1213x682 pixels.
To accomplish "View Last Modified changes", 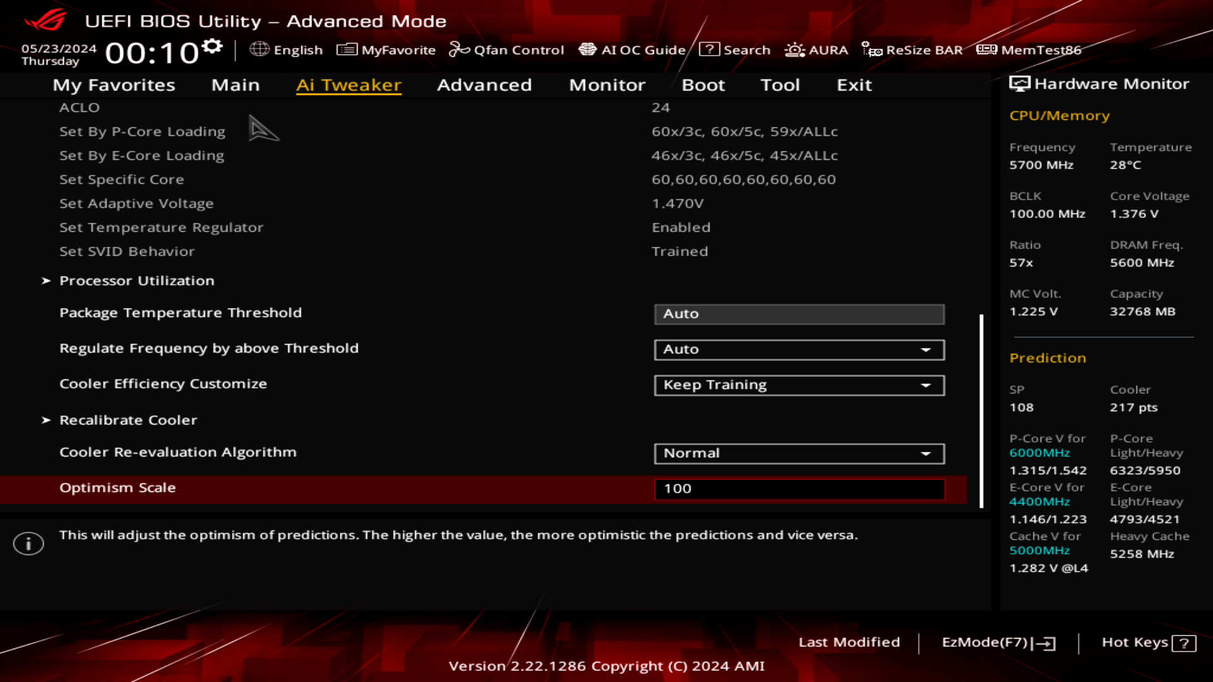I will point(850,642).
